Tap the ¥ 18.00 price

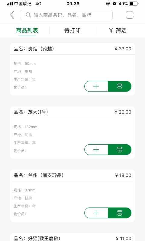tap(123, 175)
